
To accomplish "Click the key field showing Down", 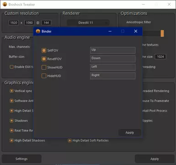I will point(113,59).
